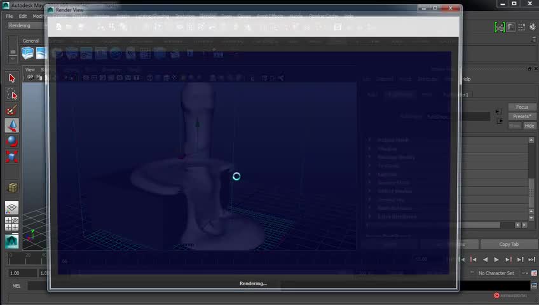Screen dimensions: 539x305
Task: Pick the Scale tool cube icon
Action: pyautogui.click(x=11, y=156)
